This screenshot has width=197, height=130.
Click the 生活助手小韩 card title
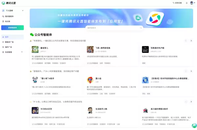click(101, 109)
